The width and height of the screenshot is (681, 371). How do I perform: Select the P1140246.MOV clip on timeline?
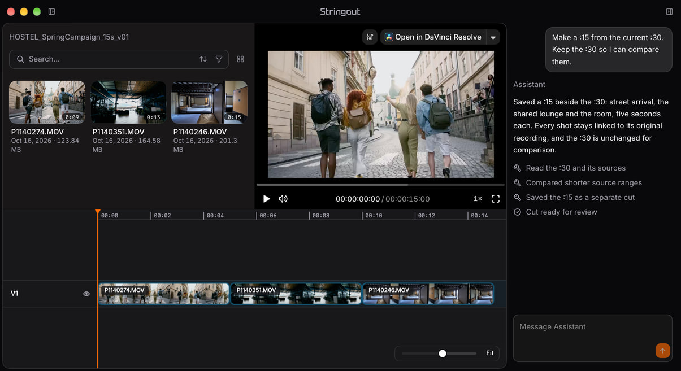(428, 294)
